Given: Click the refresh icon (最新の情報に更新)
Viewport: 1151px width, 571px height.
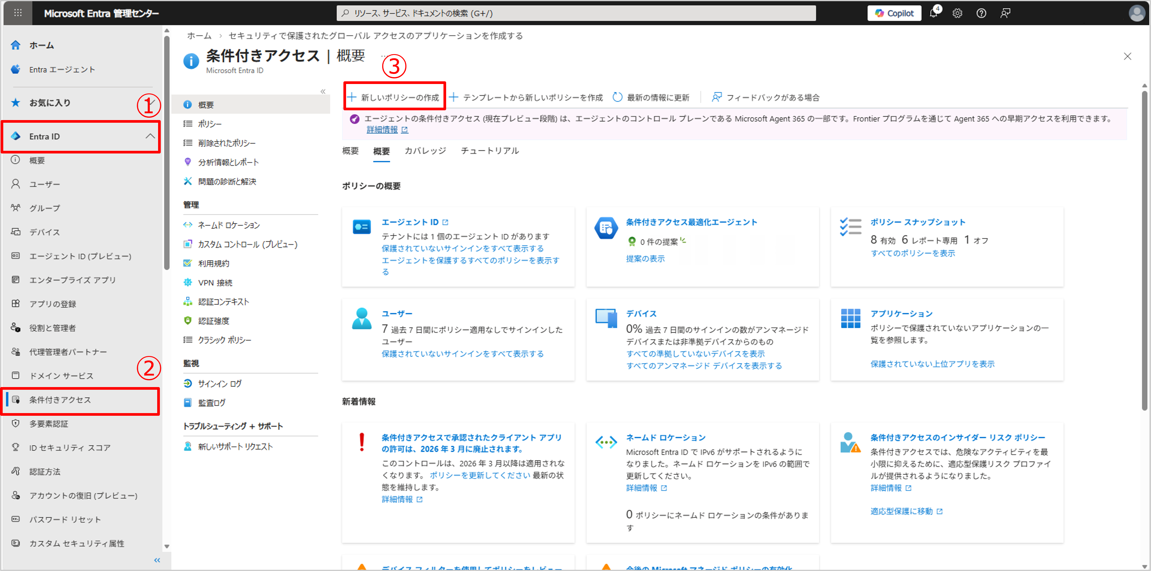Looking at the screenshot, I should point(618,97).
